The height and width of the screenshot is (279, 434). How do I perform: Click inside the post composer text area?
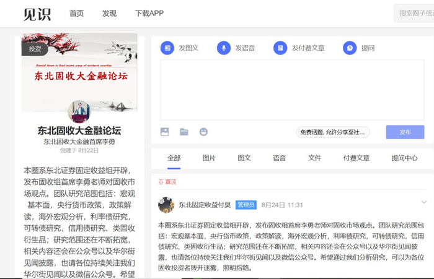coord(292,90)
